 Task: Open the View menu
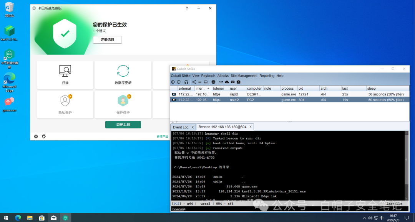pos(196,76)
